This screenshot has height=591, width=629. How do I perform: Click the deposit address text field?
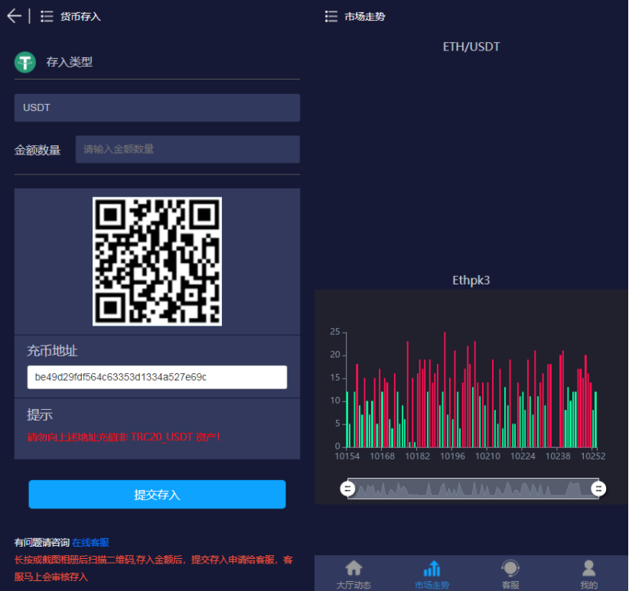click(x=157, y=377)
